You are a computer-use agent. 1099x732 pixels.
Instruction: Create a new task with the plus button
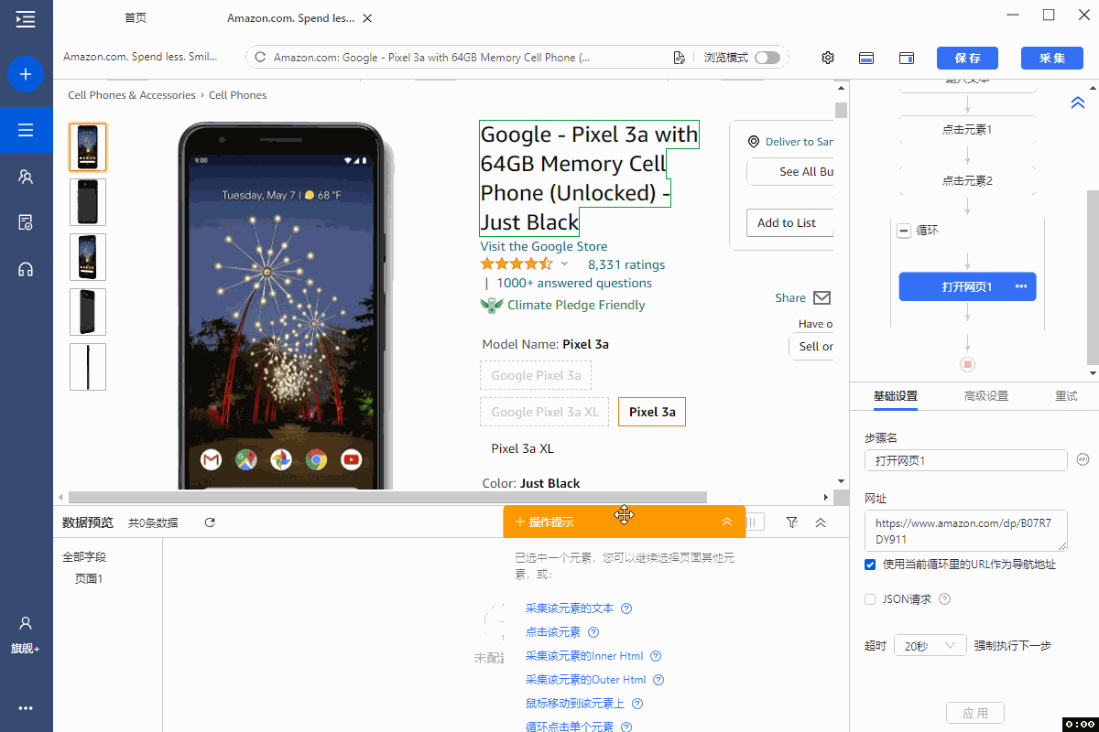pos(26,74)
